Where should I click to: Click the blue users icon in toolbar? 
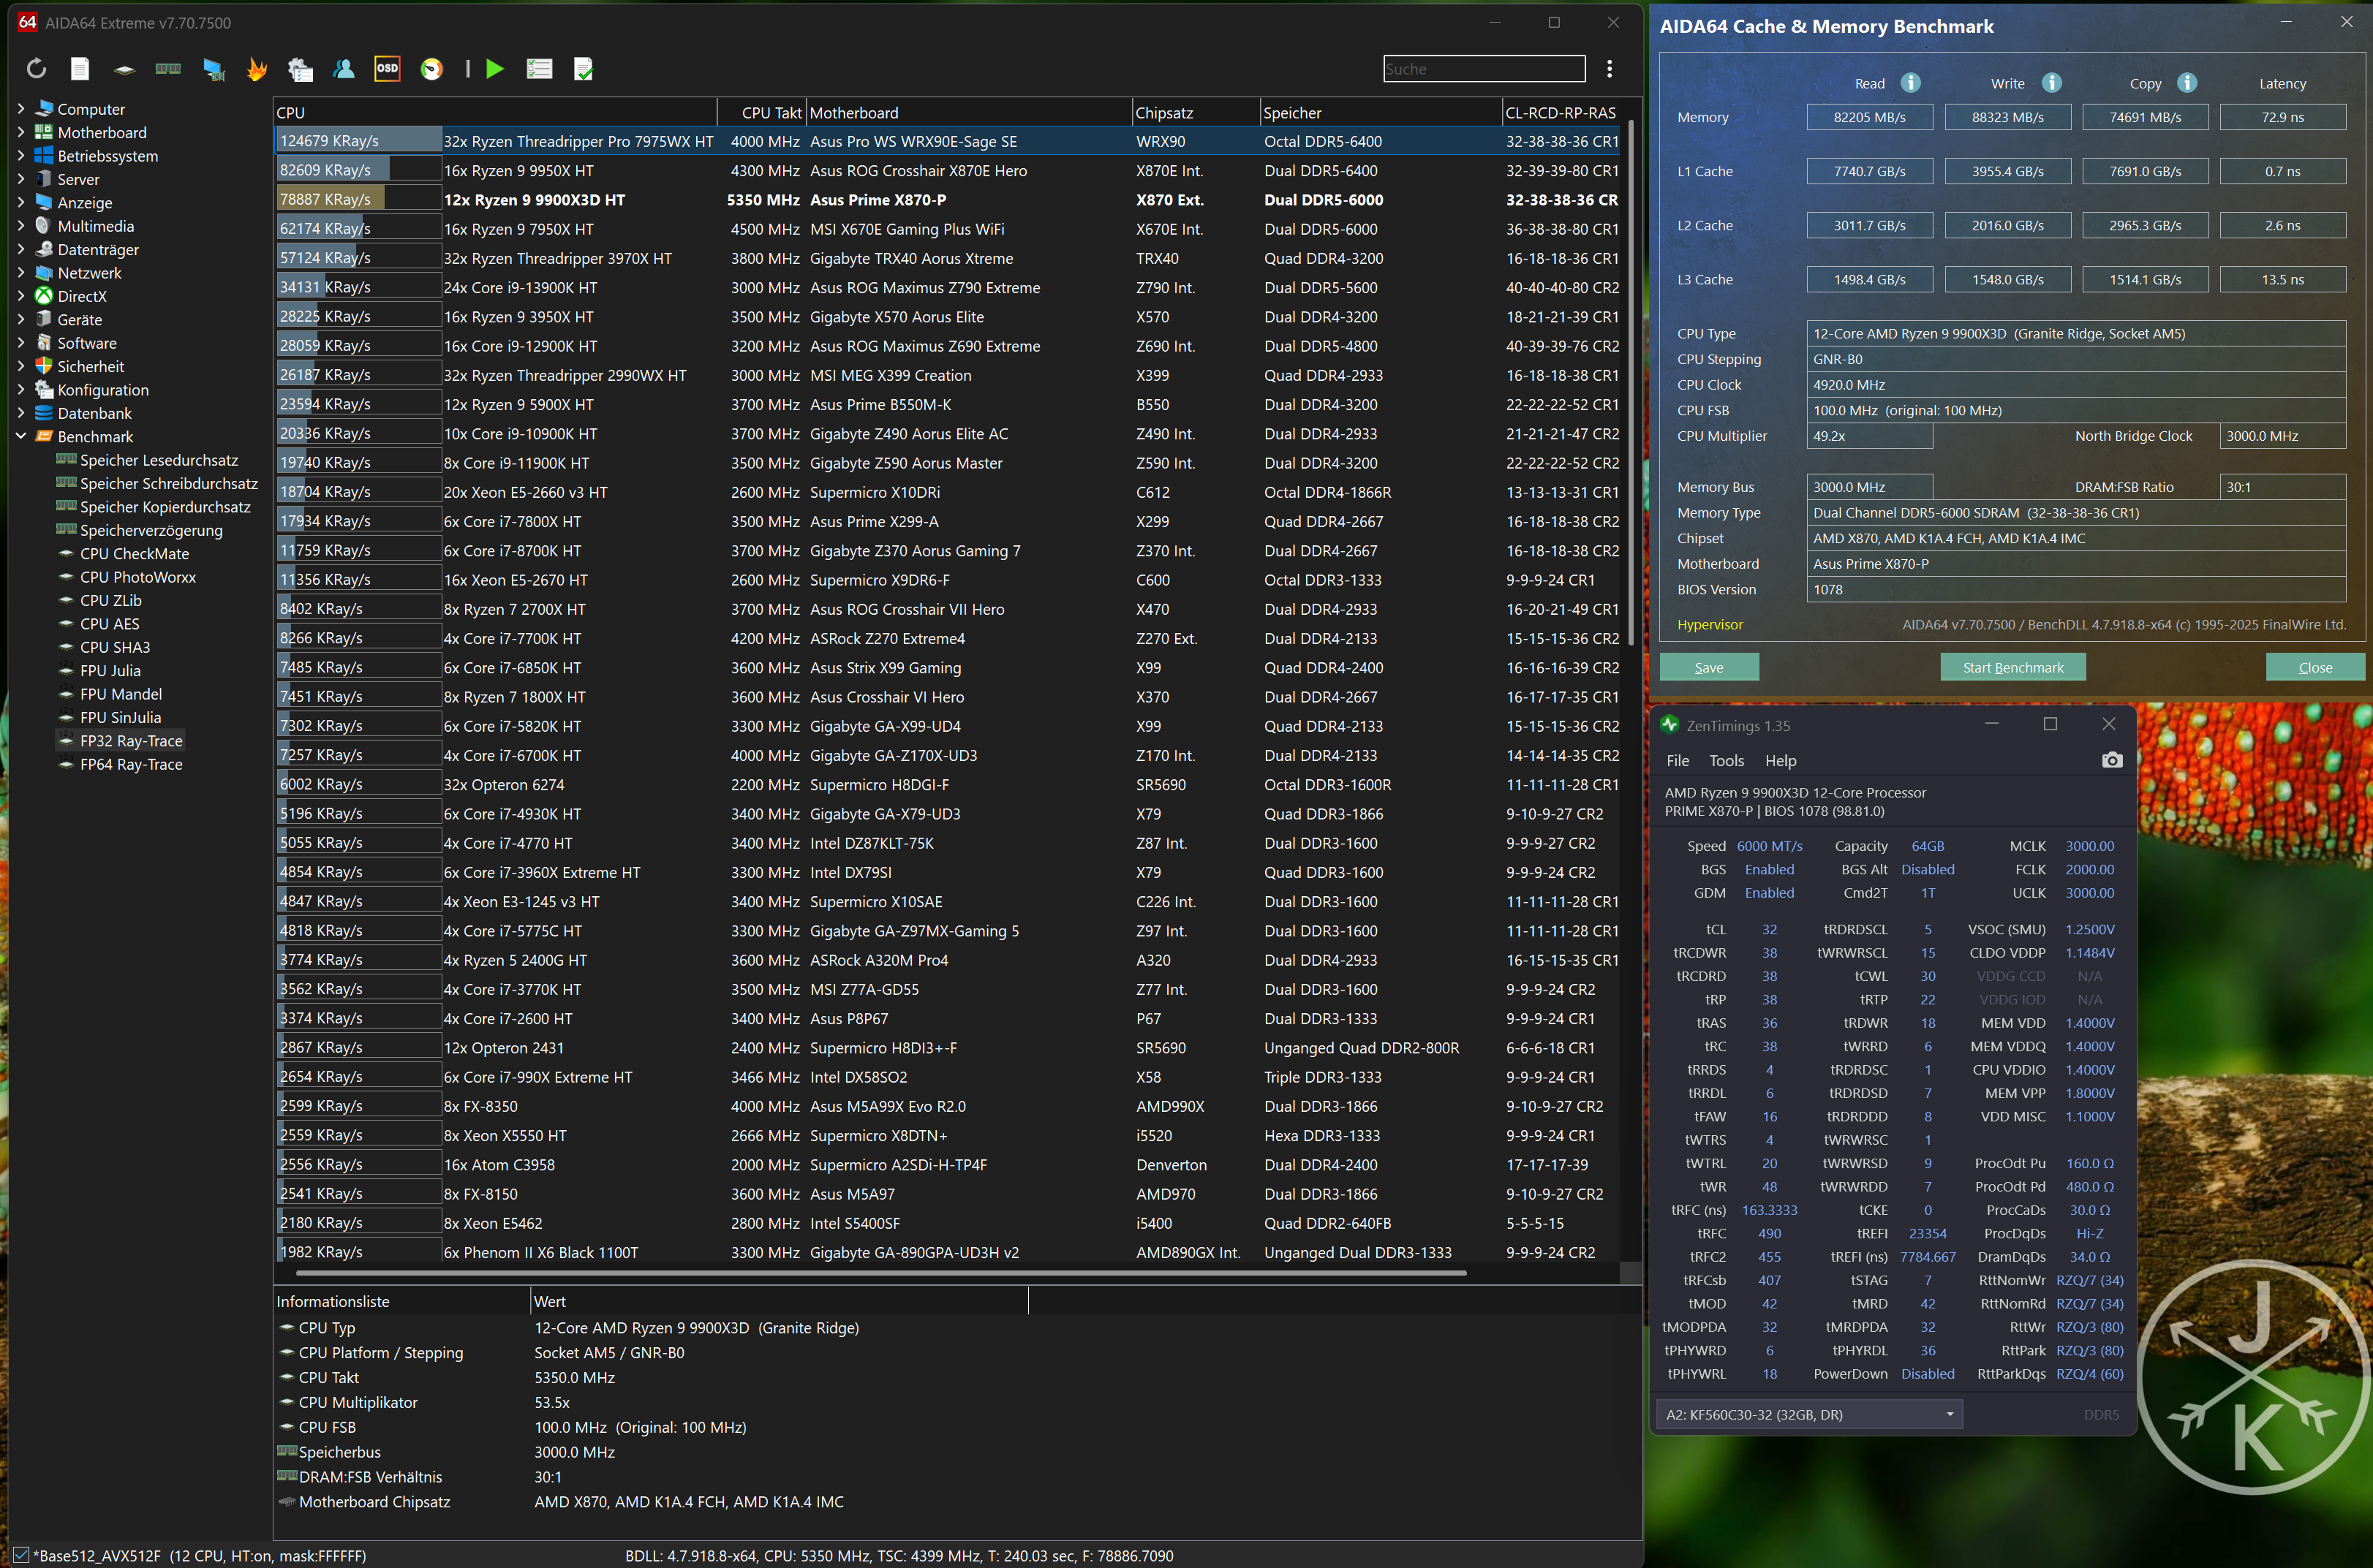point(344,68)
